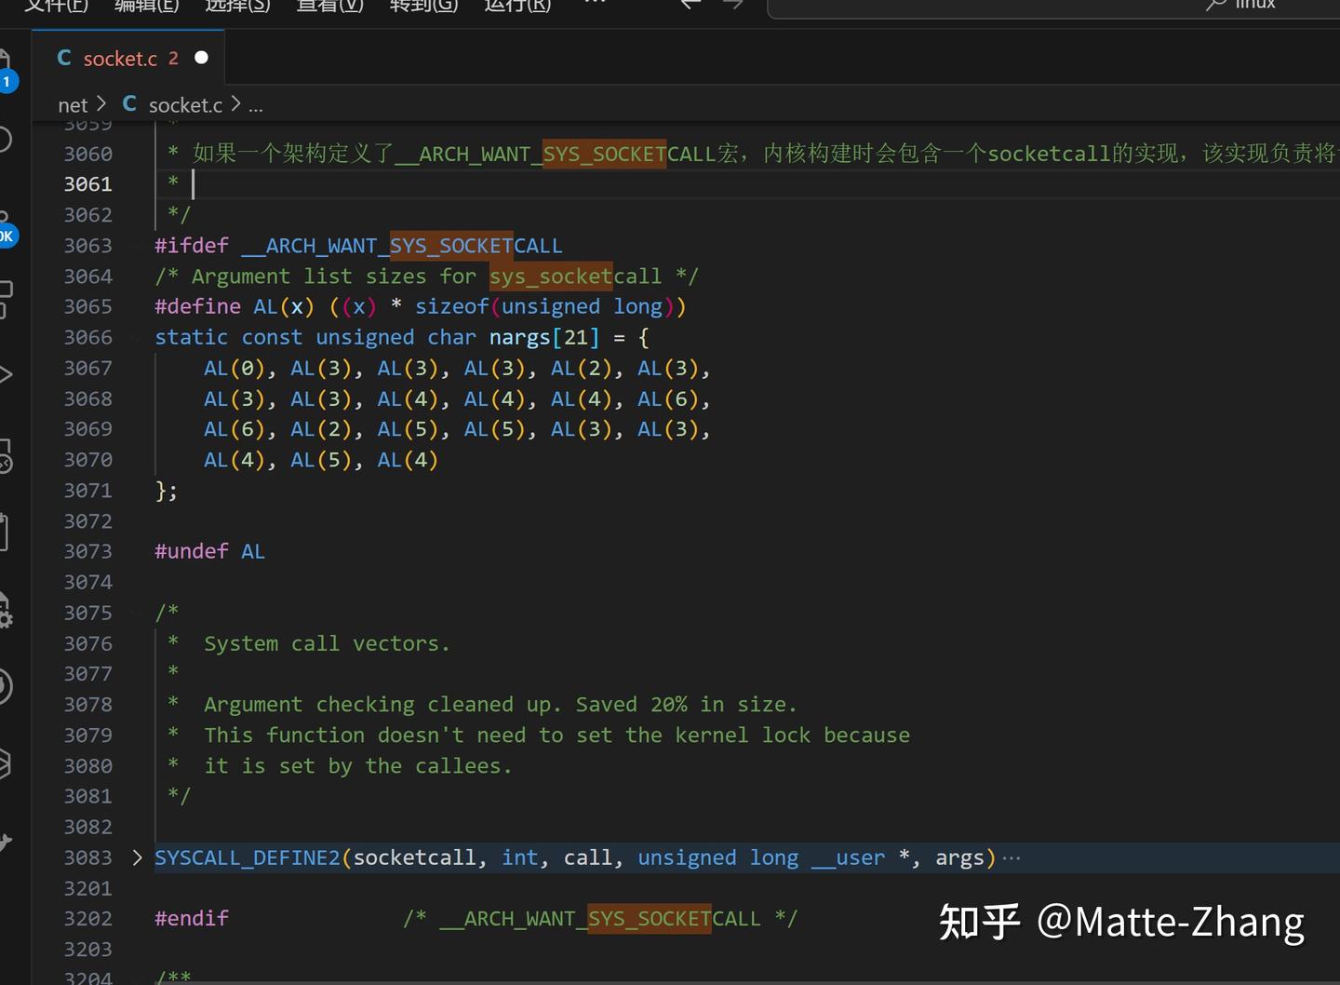Open the Run and Debug view
Screen dimensions: 1340x985
pyautogui.click(x=7, y=372)
